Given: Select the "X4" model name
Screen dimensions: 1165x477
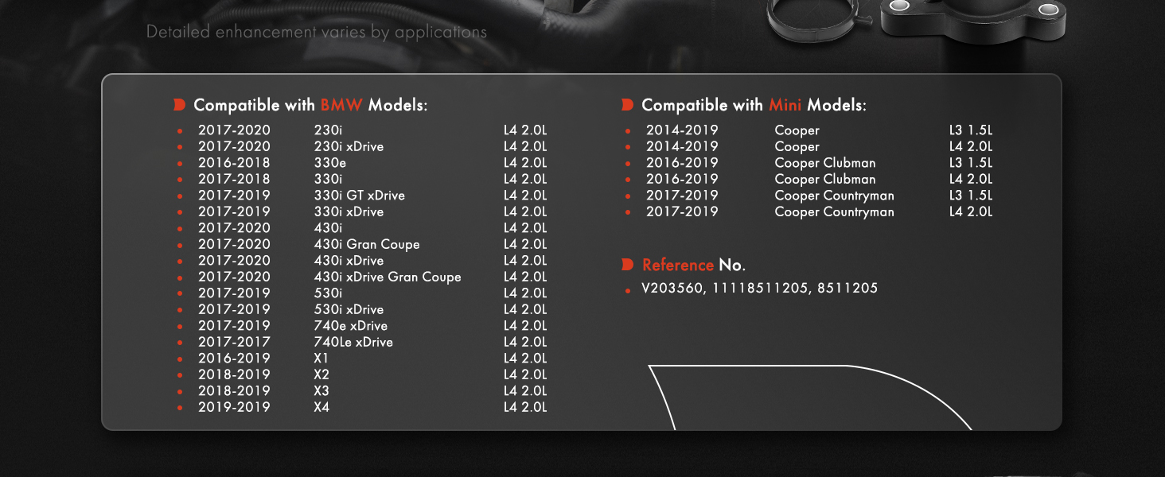Looking at the screenshot, I should pyautogui.click(x=321, y=407).
